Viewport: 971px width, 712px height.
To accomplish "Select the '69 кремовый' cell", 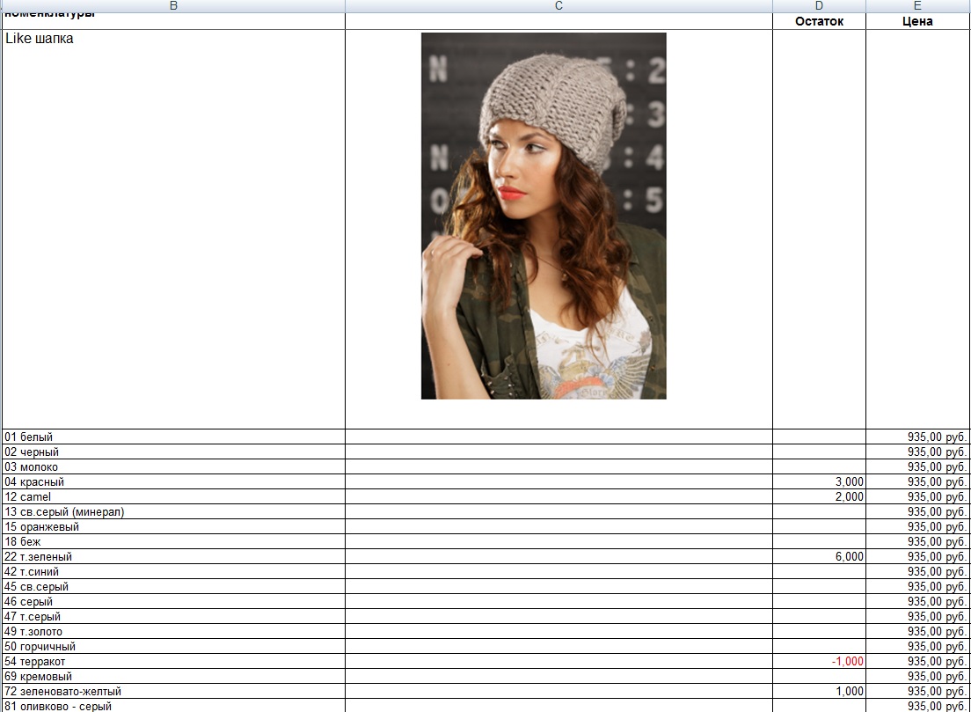I will point(173,675).
